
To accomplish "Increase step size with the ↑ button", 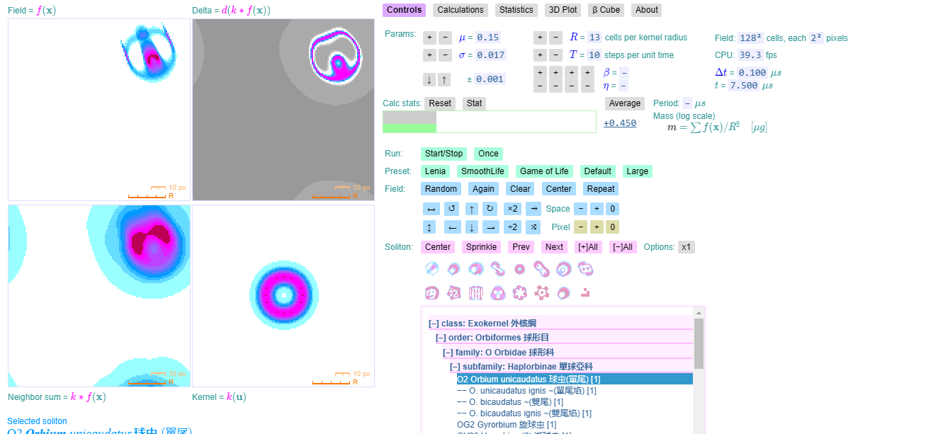I will point(444,79).
